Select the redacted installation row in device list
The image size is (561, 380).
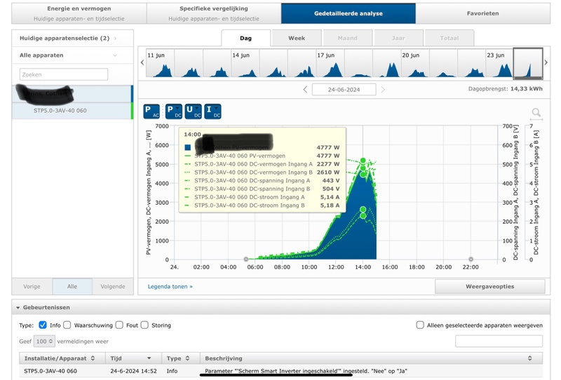(x=73, y=94)
